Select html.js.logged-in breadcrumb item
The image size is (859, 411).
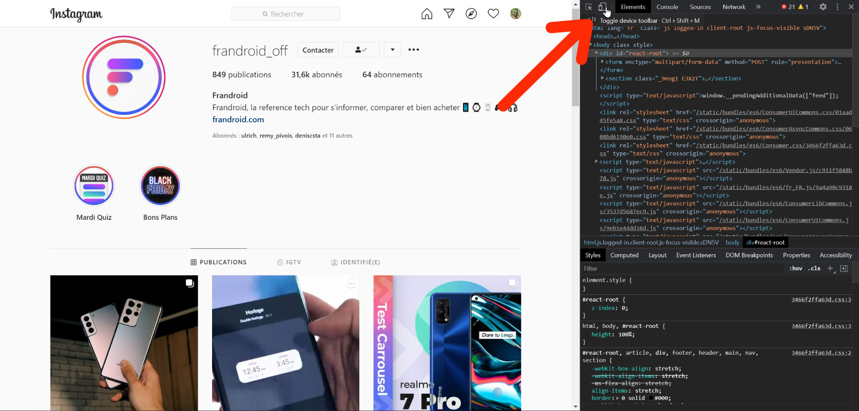coord(651,242)
